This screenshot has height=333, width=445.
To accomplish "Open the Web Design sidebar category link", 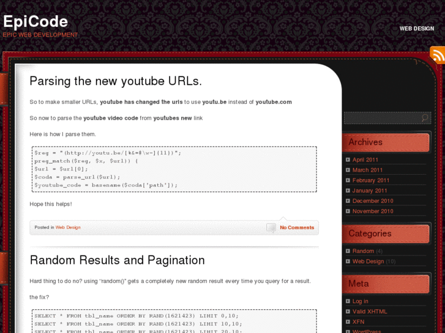I will (x=368, y=262).
